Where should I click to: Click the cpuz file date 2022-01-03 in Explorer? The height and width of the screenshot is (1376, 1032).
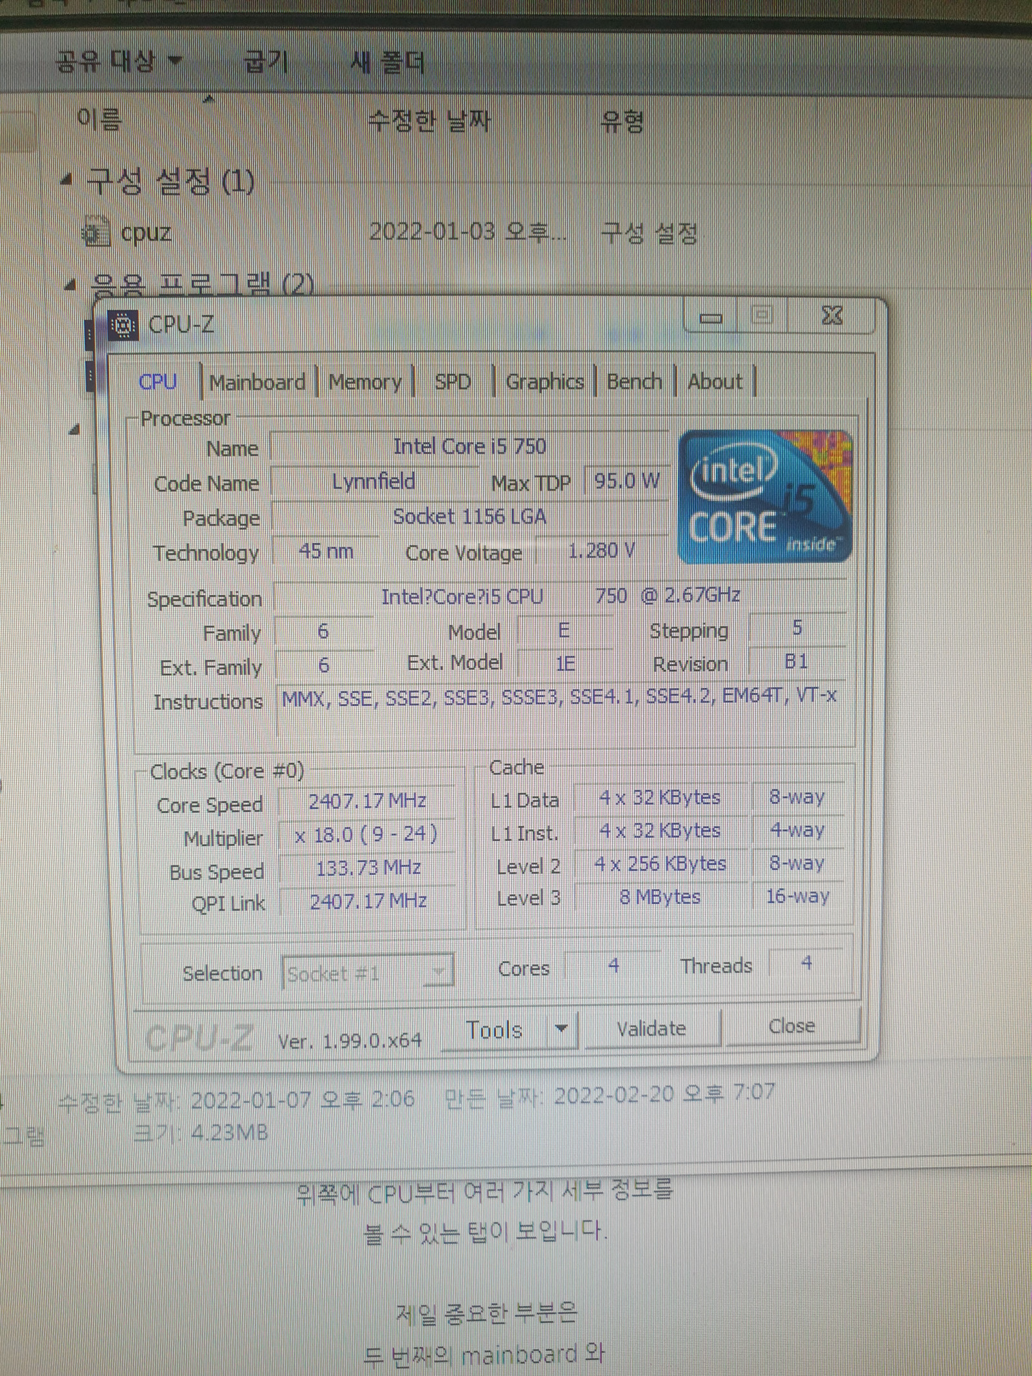pos(468,232)
